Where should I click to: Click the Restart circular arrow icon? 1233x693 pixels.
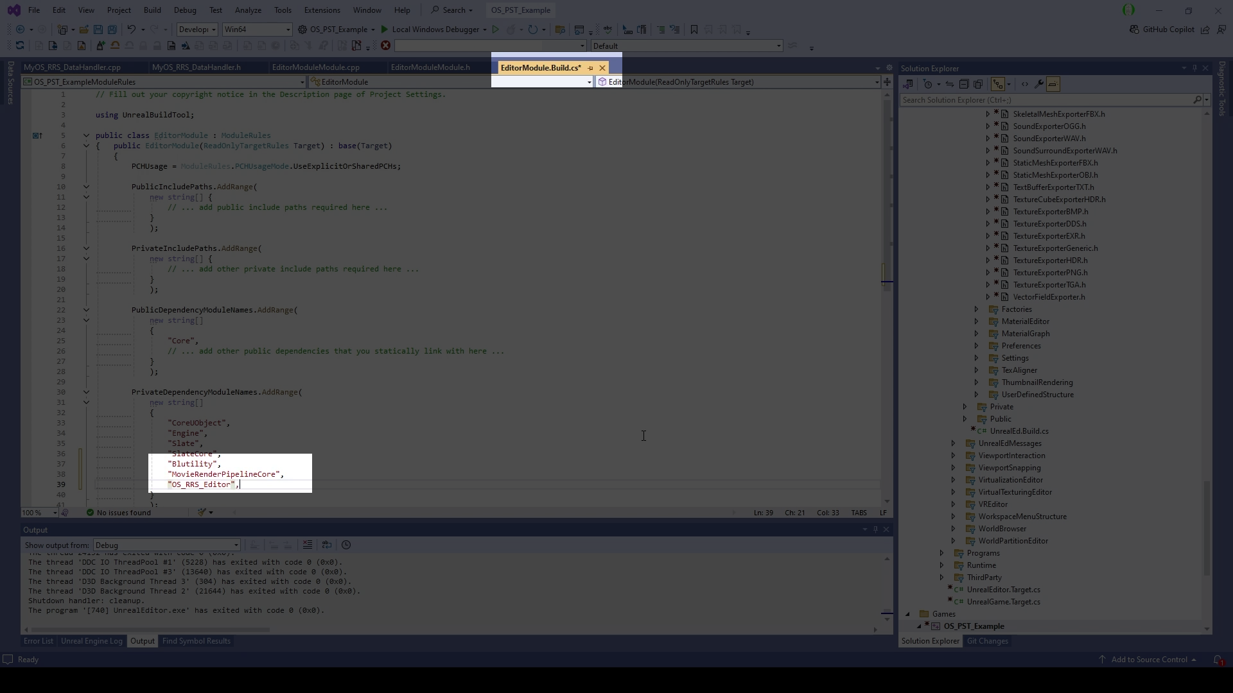532,30
